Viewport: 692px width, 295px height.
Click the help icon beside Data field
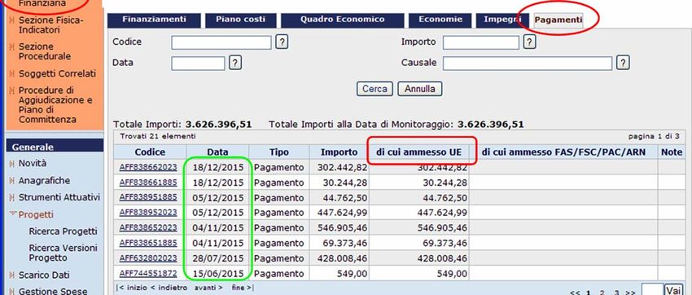[235, 63]
